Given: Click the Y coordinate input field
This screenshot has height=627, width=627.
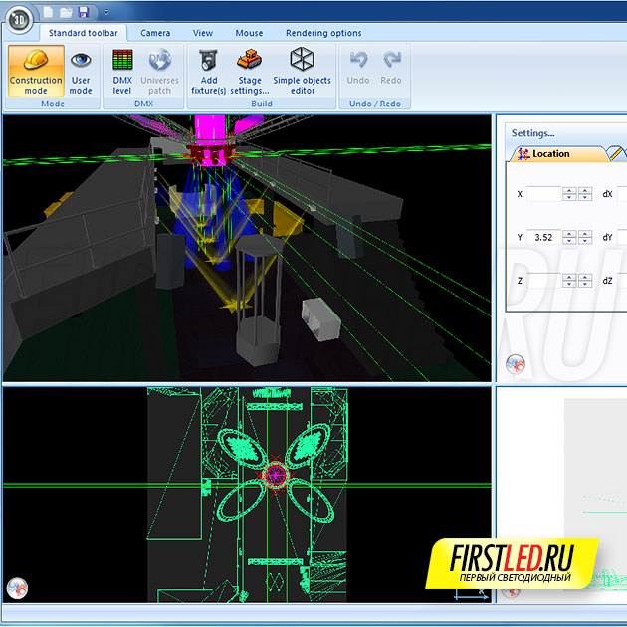Looking at the screenshot, I should coord(543,238).
